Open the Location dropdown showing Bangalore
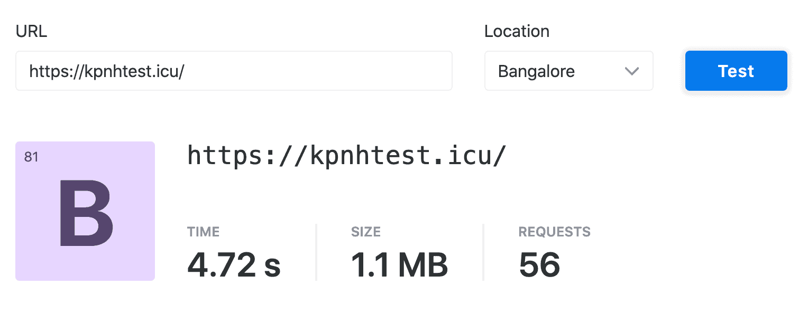The image size is (808, 323). 561,71
